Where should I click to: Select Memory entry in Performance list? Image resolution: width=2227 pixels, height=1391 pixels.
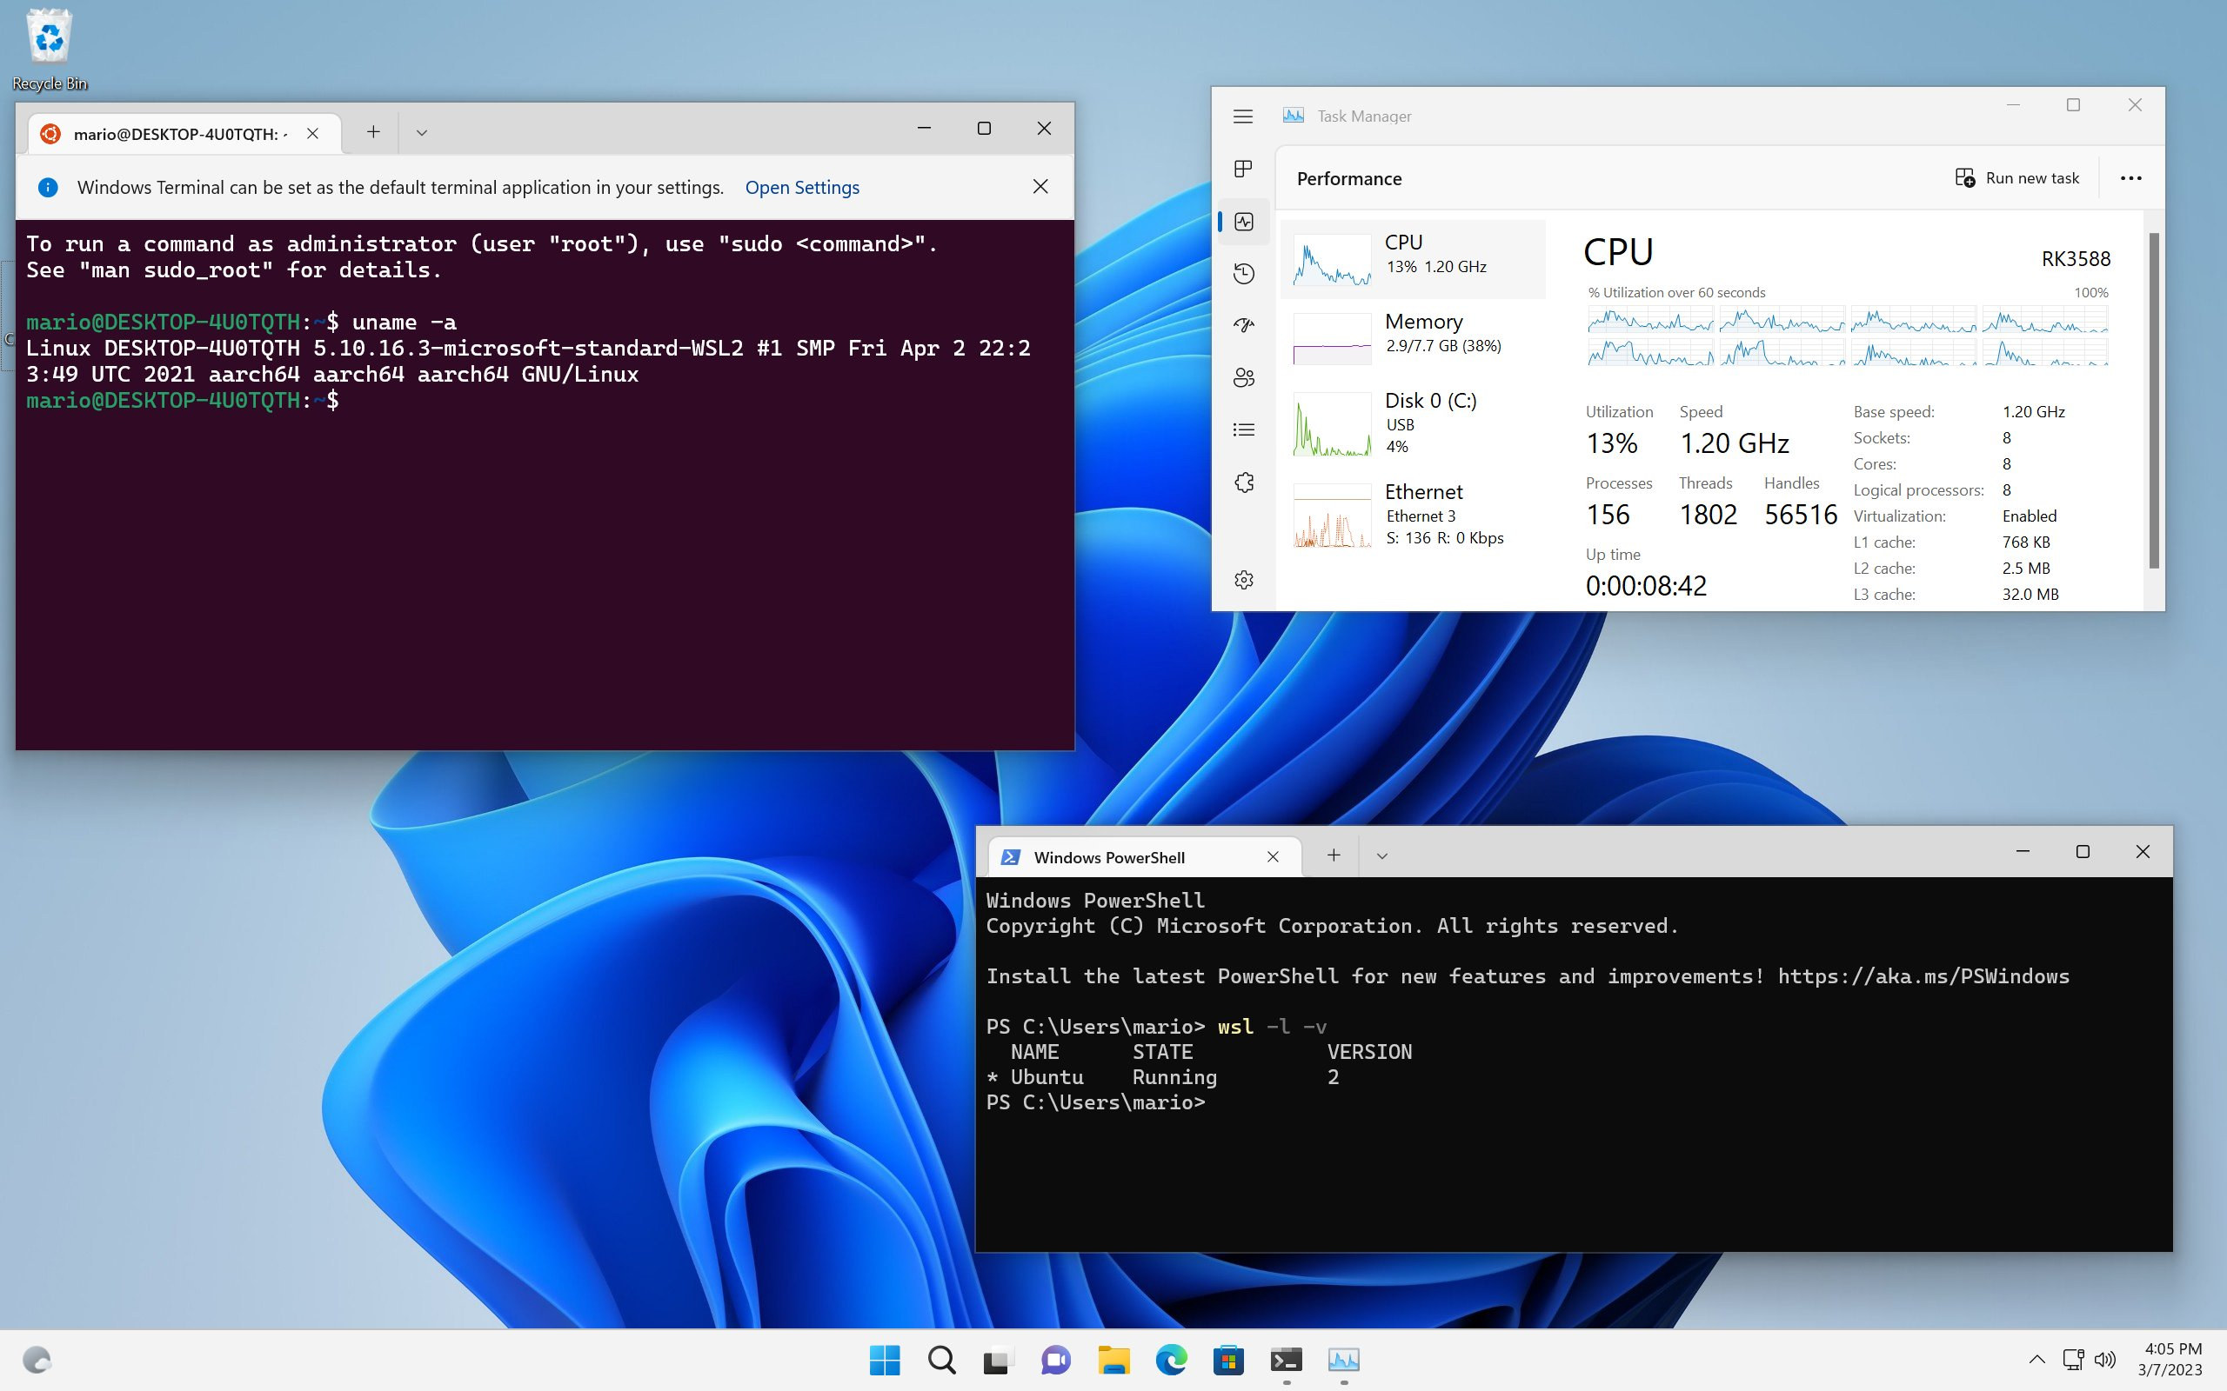pyautogui.click(x=1413, y=336)
